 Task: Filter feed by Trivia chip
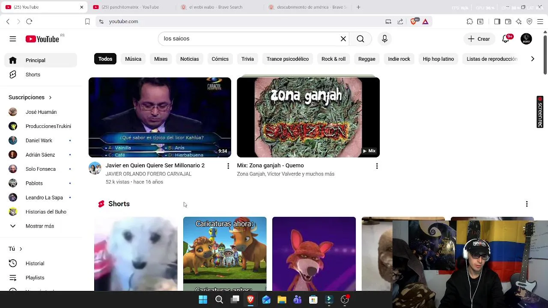coord(247,59)
